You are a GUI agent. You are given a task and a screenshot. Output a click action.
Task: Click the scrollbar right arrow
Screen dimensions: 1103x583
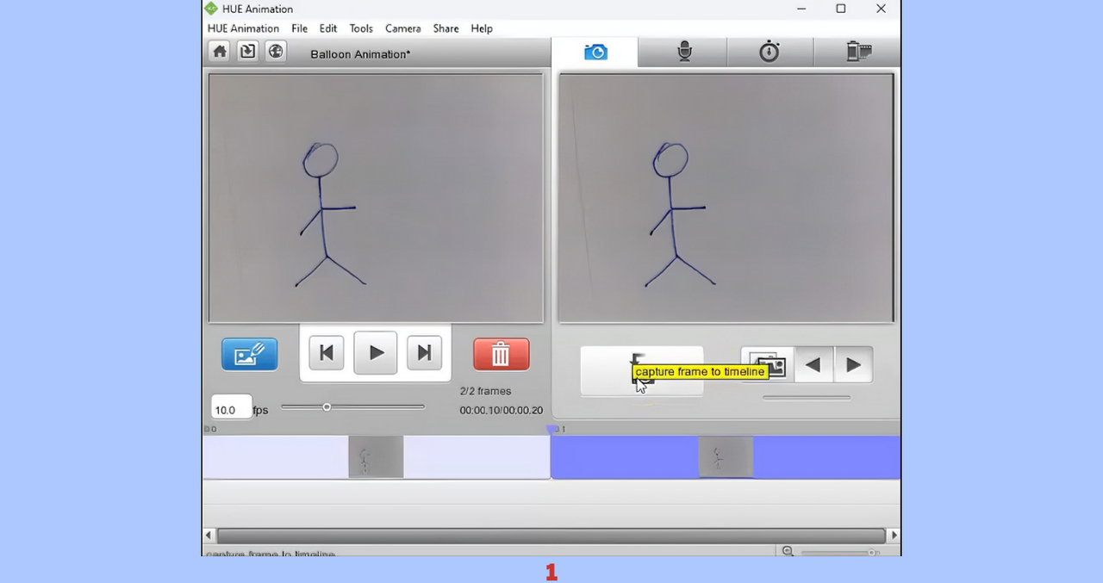[x=894, y=535]
